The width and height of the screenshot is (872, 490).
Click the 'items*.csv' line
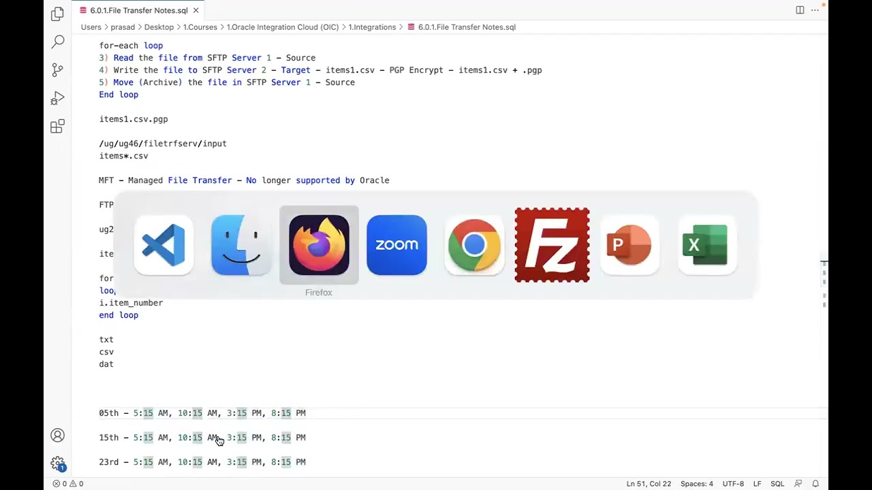tap(123, 156)
